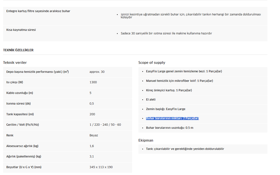Click the Kısa kaynatma süresi feature title
Viewport: 280px width, 175px height.
21,30
